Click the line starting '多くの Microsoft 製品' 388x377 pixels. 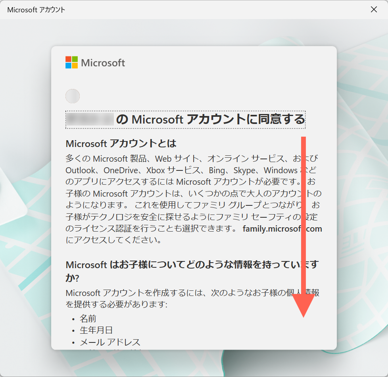tap(192, 159)
